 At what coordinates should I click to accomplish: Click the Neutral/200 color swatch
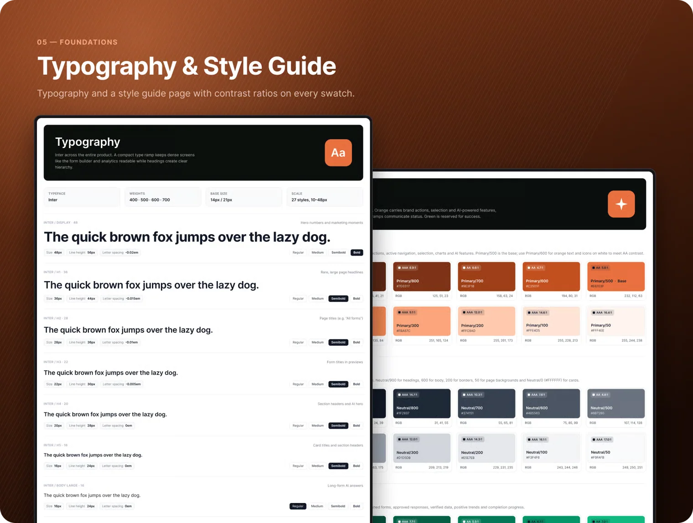tap(486, 448)
